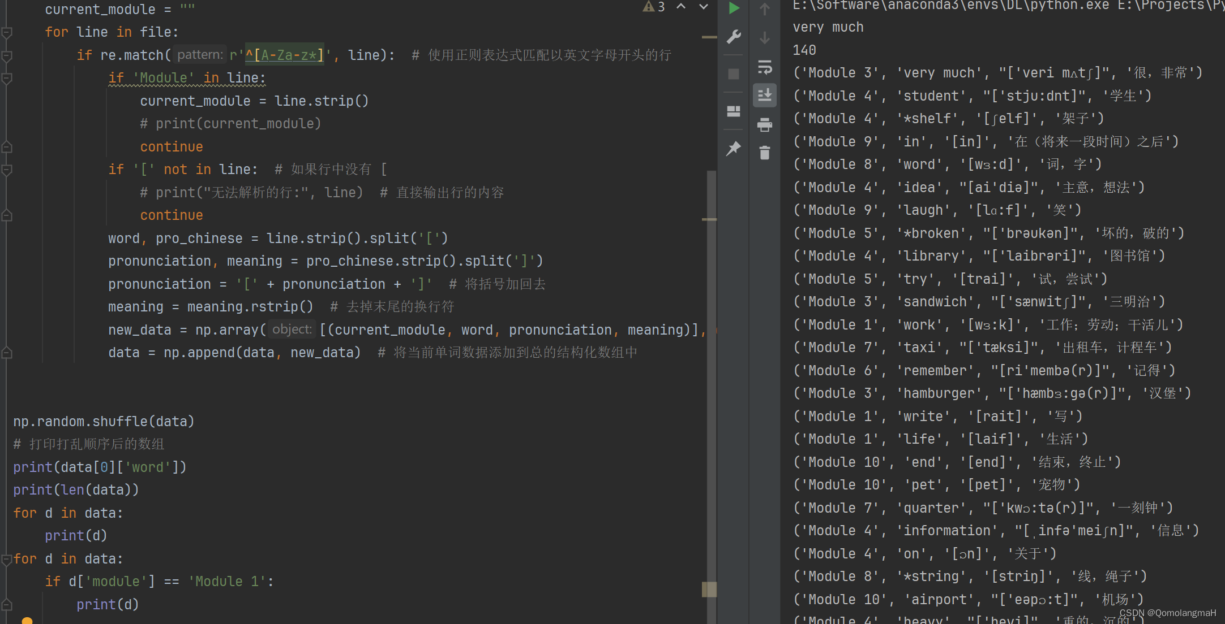Click 'current_module = line.strip()' code line

(x=254, y=101)
